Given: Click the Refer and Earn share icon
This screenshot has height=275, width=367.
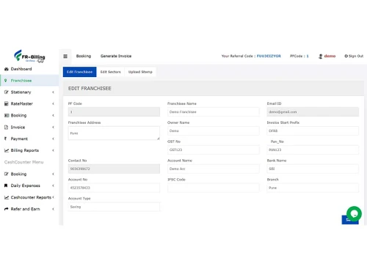Looking at the screenshot, I should click(7, 209).
